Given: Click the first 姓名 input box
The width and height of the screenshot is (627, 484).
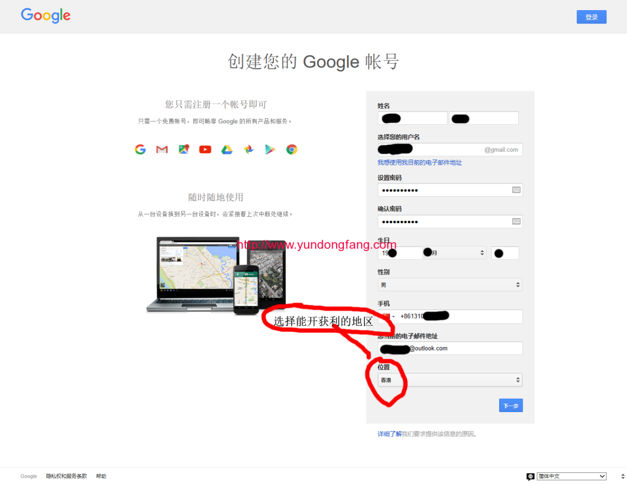Looking at the screenshot, I should (412, 118).
